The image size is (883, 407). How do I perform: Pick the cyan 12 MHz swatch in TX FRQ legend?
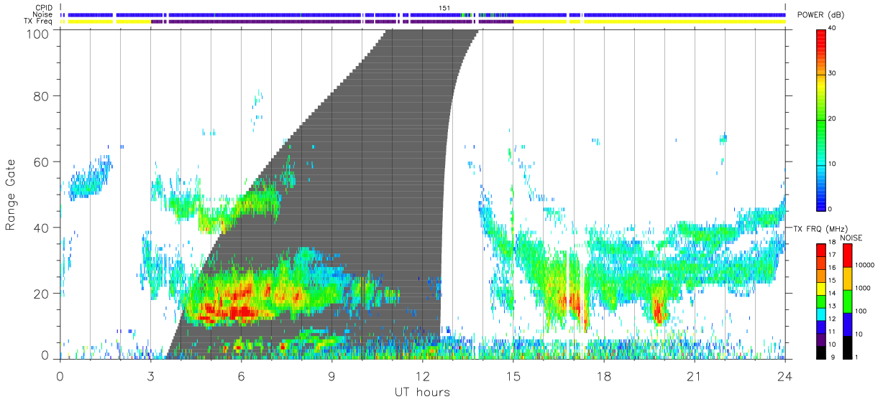click(822, 314)
